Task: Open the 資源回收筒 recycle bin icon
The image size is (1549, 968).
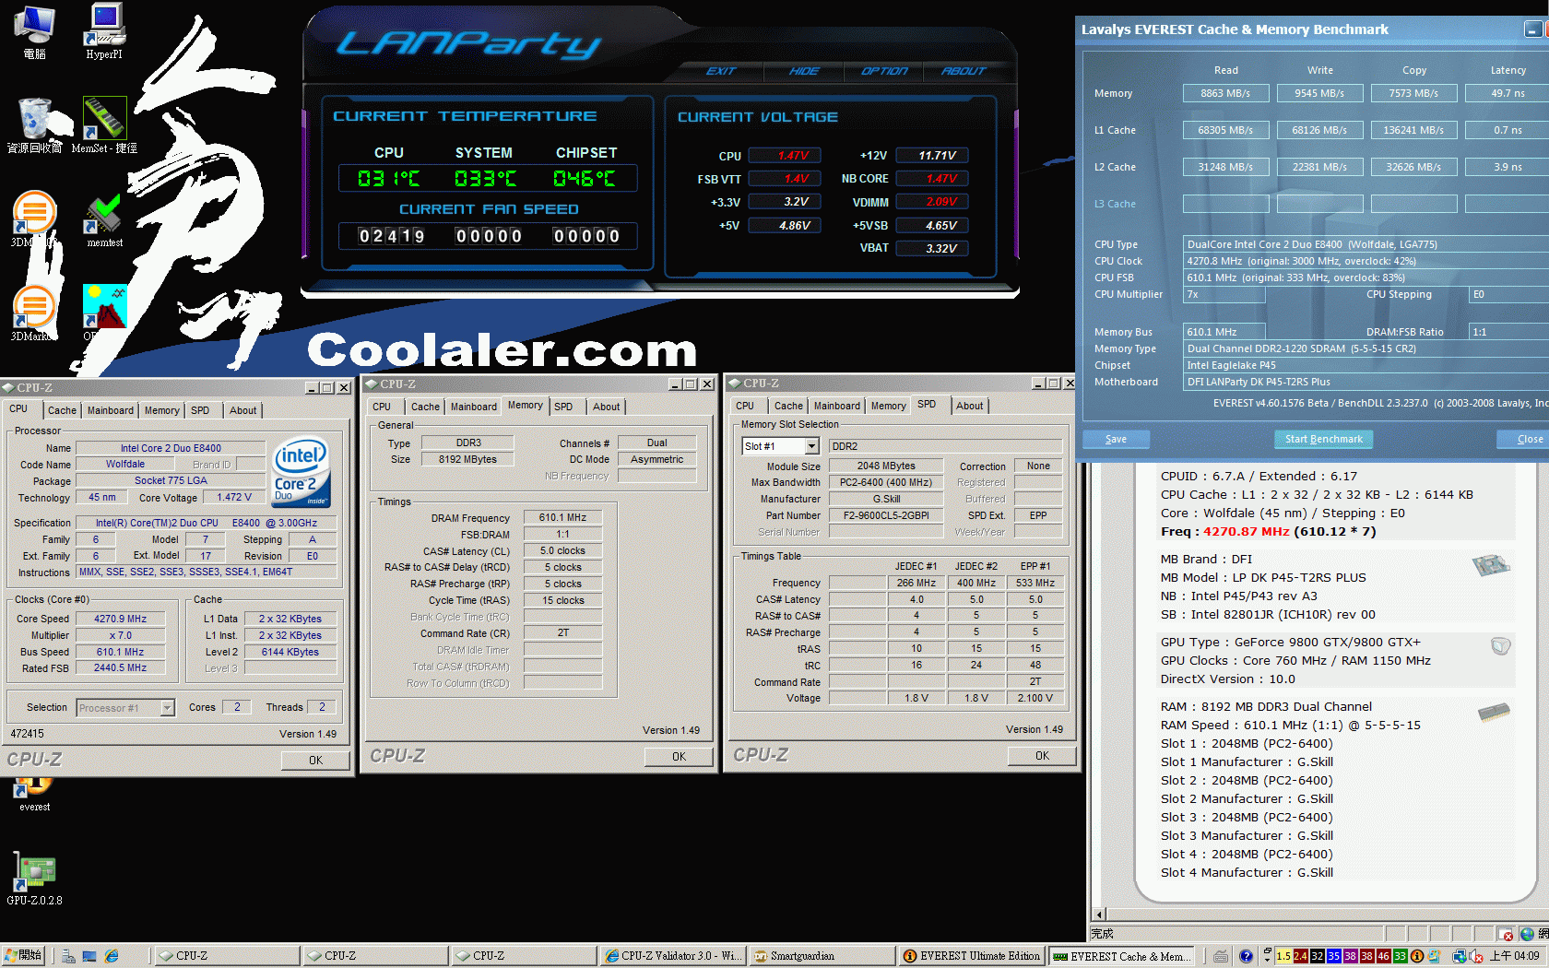Action: [35, 126]
